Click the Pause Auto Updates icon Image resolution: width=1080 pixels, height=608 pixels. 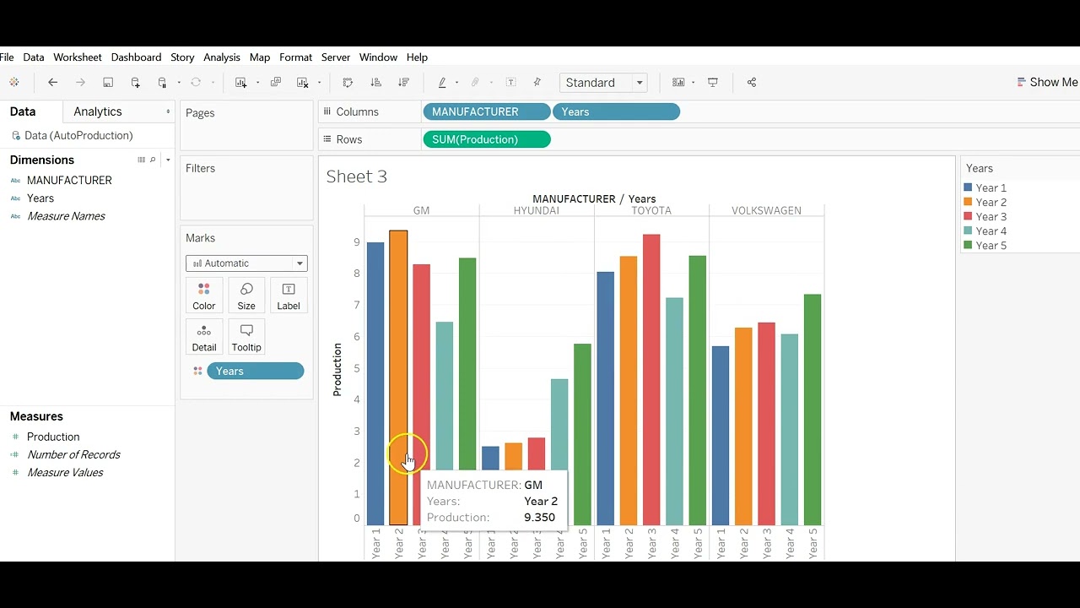click(x=162, y=82)
